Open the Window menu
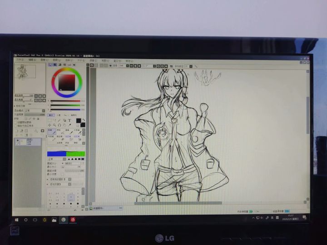 pos(117,61)
